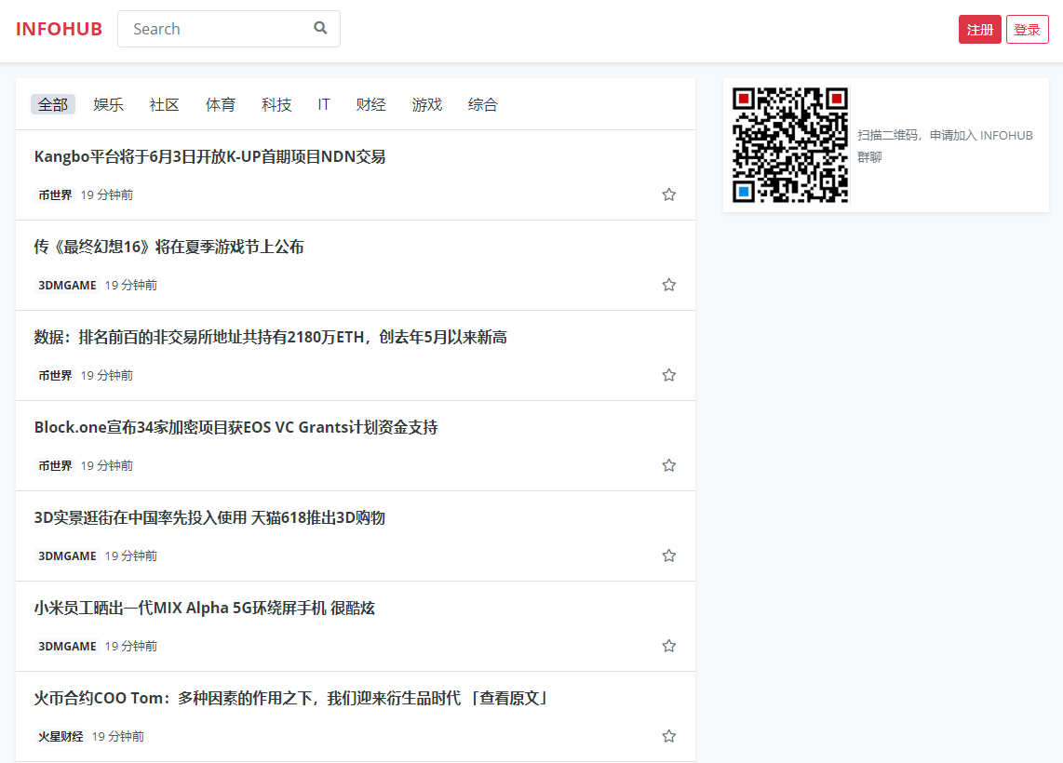Screen dimensions: 1063x763
Task: Favorite the 2180万ETH data article
Action: pos(668,375)
